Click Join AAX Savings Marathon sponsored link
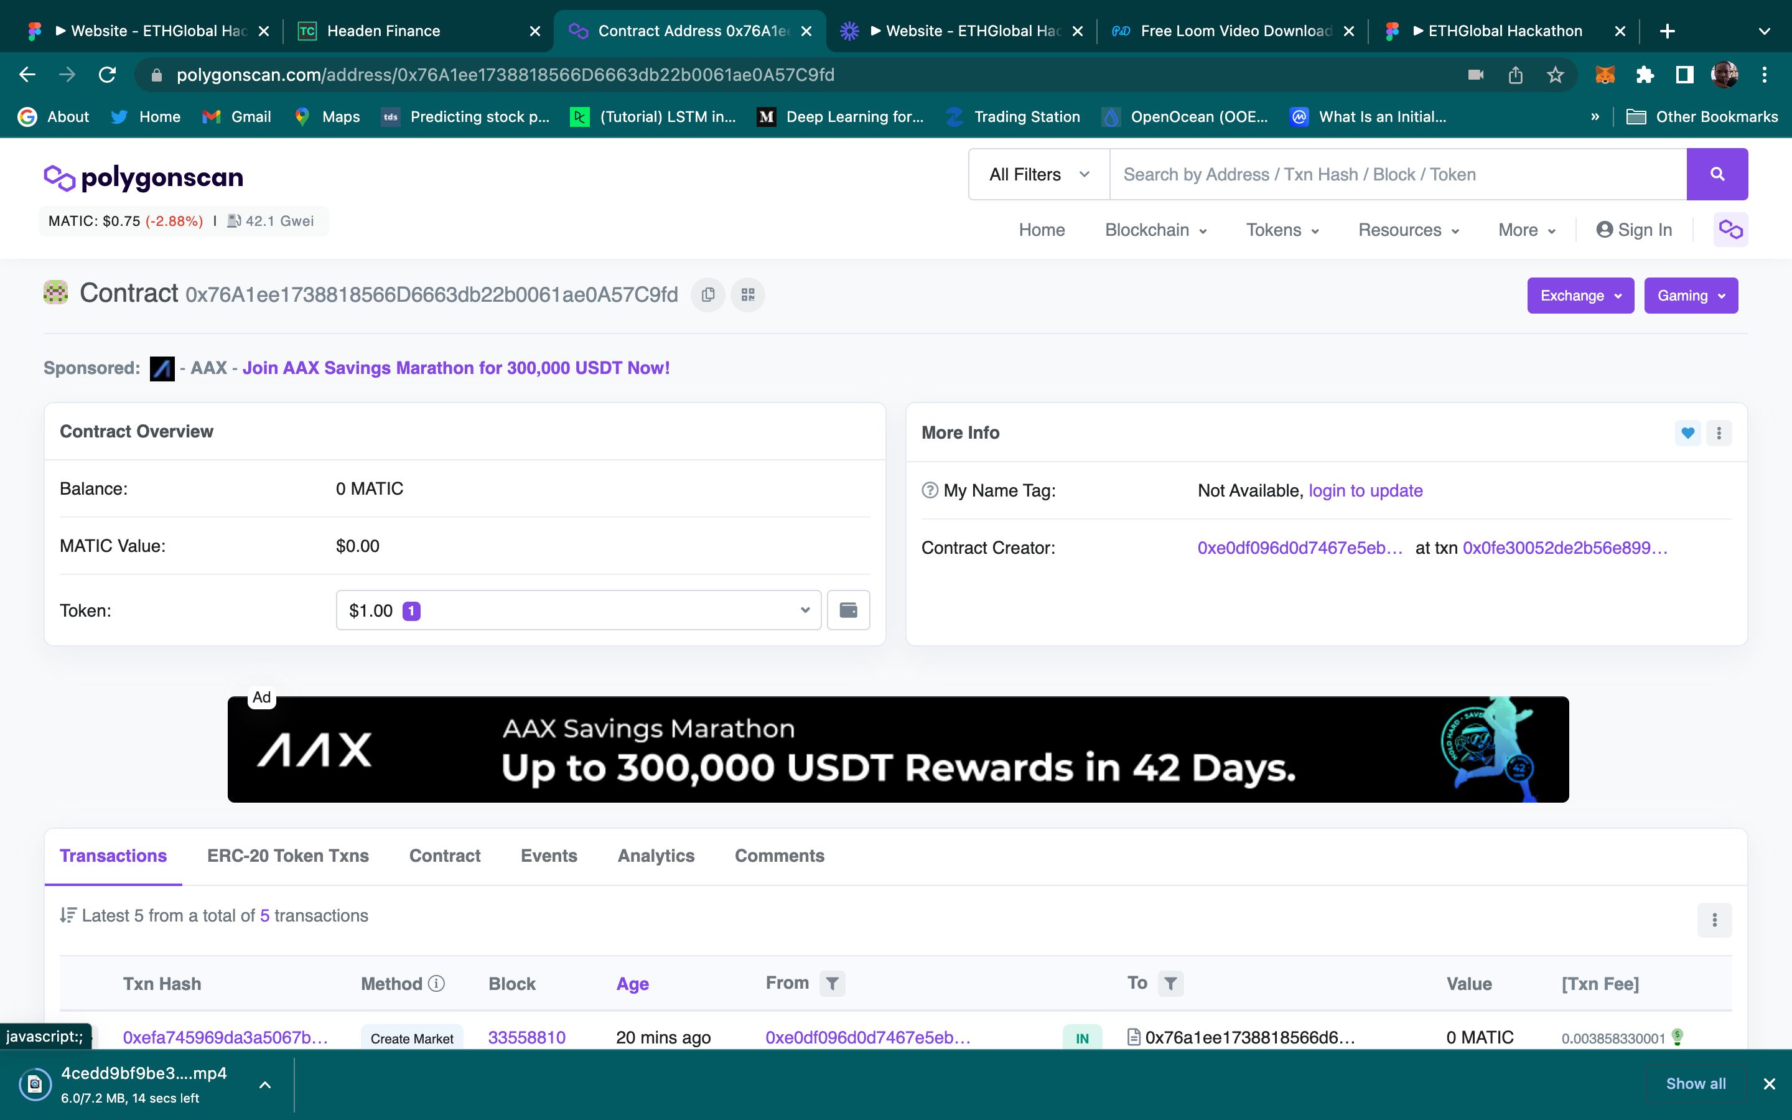 [x=456, y=368]
